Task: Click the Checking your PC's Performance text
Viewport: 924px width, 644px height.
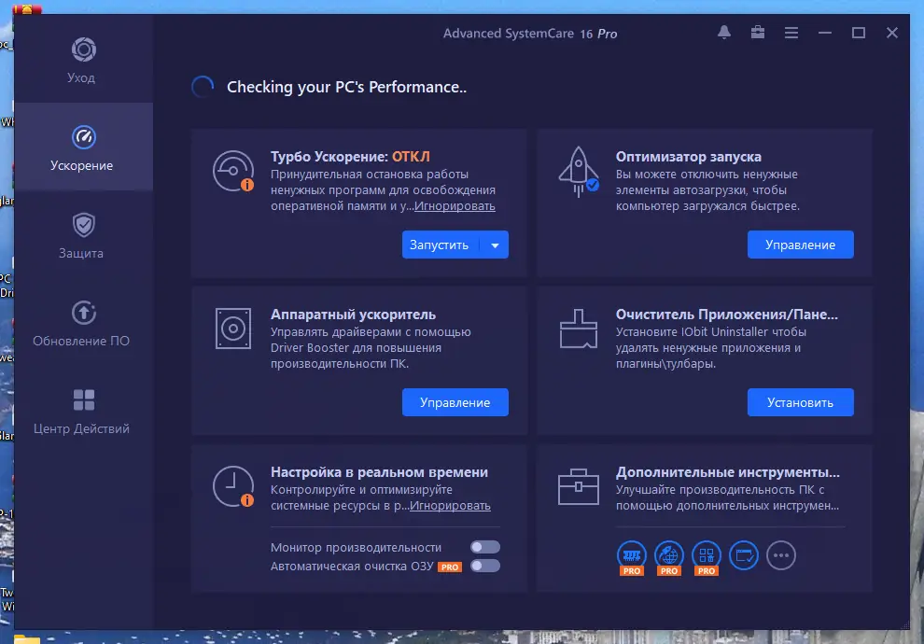Action: point(346,87)
